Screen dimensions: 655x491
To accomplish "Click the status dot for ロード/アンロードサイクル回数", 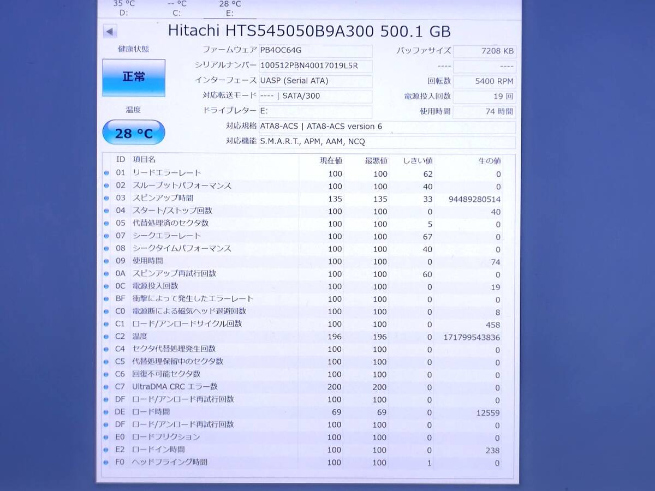I will [106, 324].
